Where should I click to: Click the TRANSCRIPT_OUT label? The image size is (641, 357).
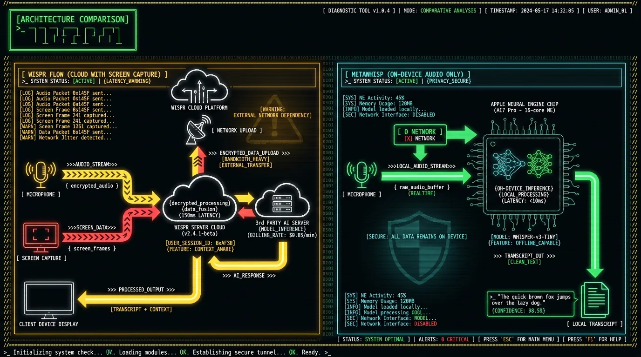525,256
